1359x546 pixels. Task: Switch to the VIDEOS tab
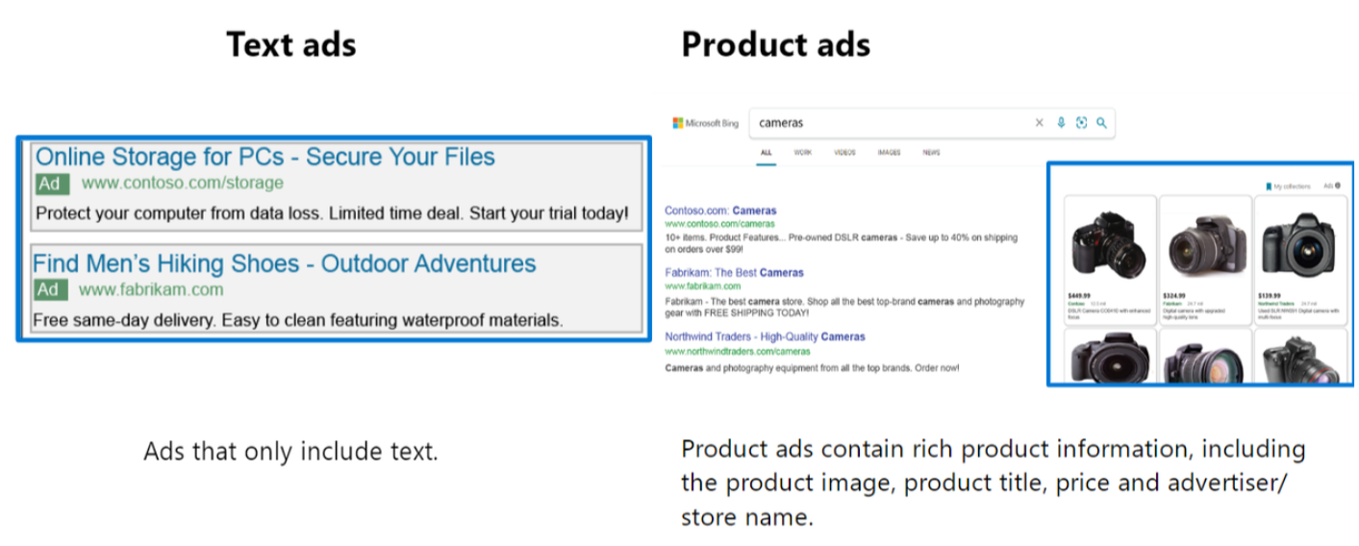[844, 153]
